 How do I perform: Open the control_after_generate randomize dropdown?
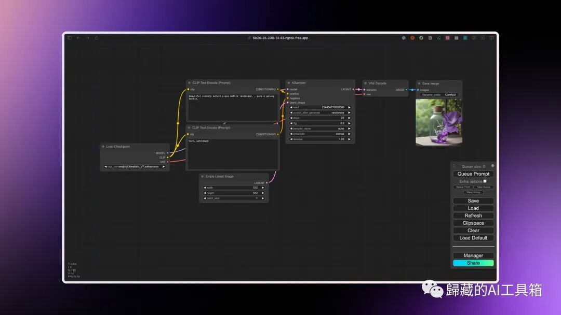click(x=320, y=113)
